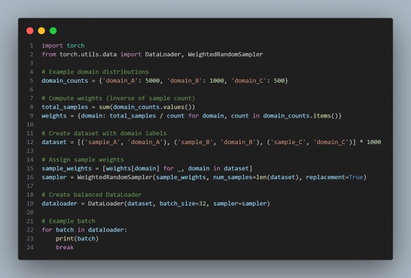This screenshot has height=278, width=411.
Task: Click the '# Example domain distributions' comment
Action: point(95,72)
